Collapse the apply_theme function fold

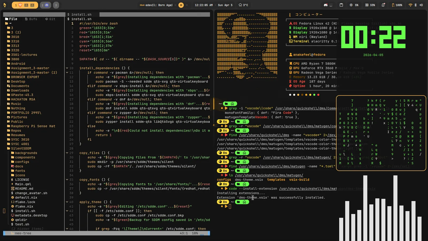(67, 202)
